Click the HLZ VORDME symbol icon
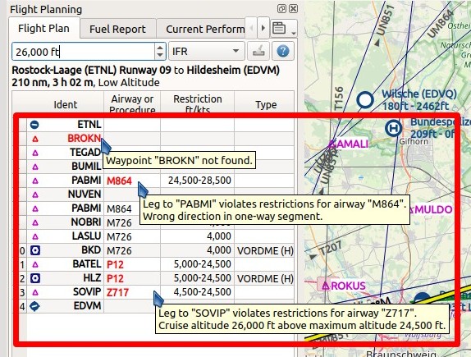The height and width of the screenshot is (357, 471). click(x=35, y=278)
